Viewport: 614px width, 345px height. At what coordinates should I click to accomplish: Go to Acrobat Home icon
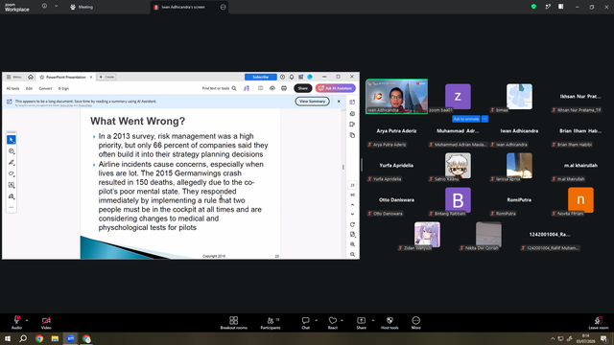point(30,77)
